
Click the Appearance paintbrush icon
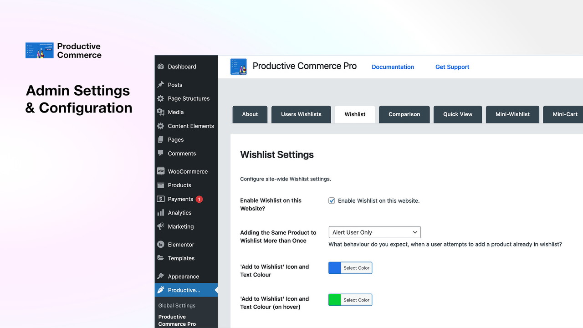160,277
